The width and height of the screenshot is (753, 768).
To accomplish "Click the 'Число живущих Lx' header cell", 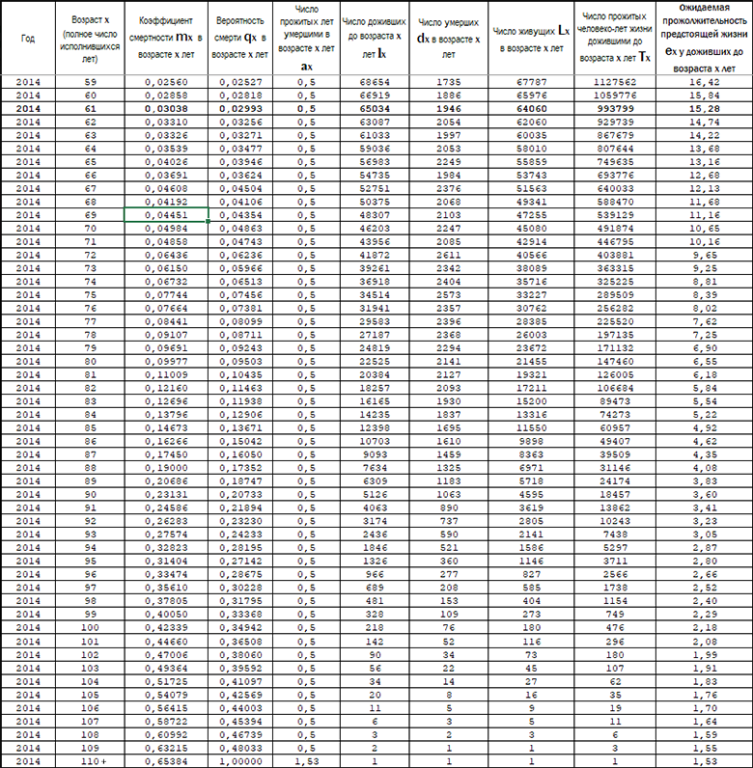I will [531, 39].
